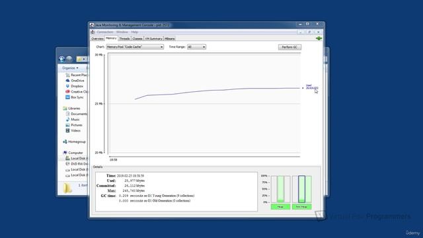Image resolution: width=423 pixels, height=238 pixels.
Task: Open the Window menu in JConsole
Action: point(122,32)
